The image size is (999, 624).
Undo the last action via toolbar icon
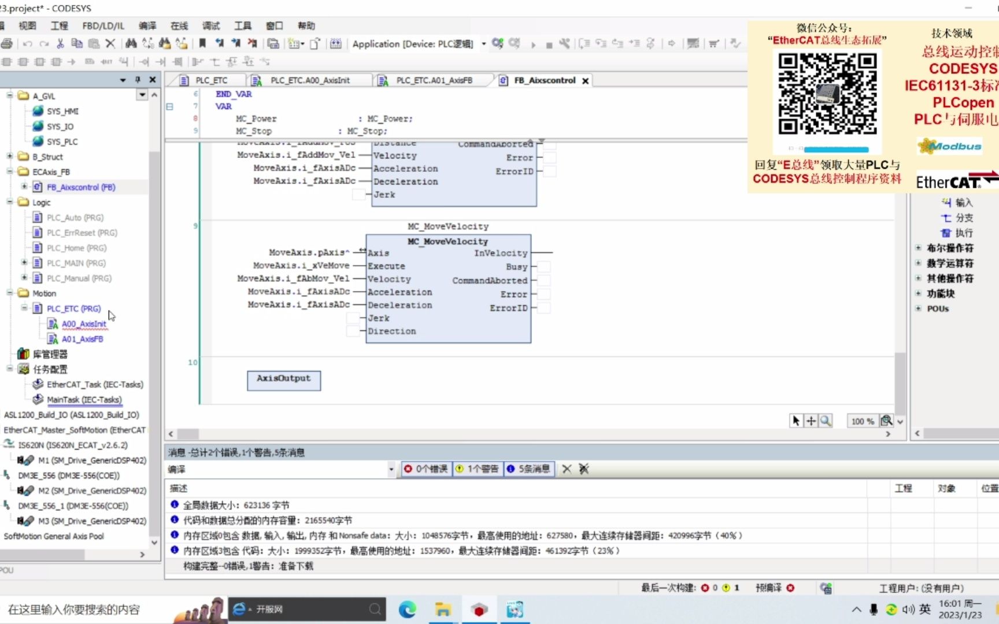coord(27,43)
